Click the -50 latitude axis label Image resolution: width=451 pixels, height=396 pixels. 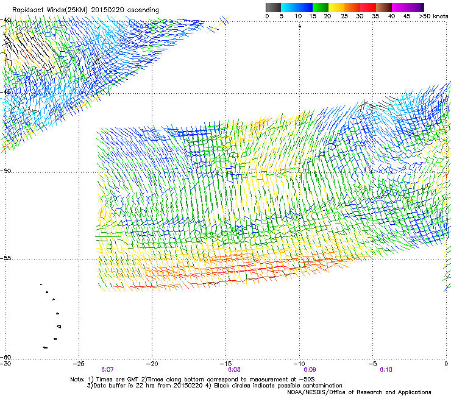5,171
